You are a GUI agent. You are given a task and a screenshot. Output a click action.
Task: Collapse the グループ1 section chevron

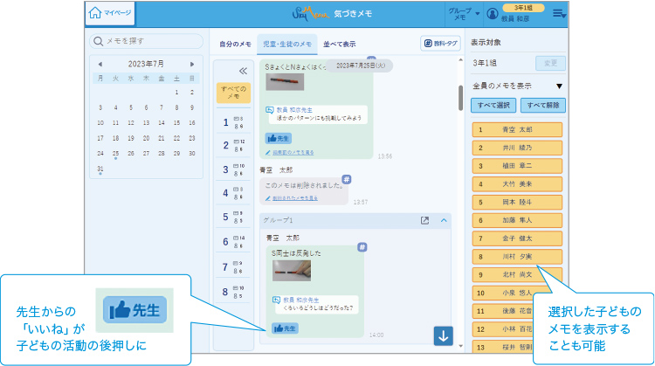[443, 221]
